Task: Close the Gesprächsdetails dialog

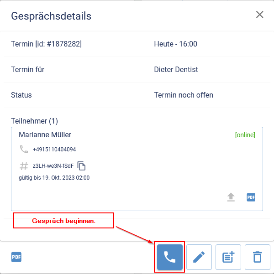Action: tap(260, 15)
